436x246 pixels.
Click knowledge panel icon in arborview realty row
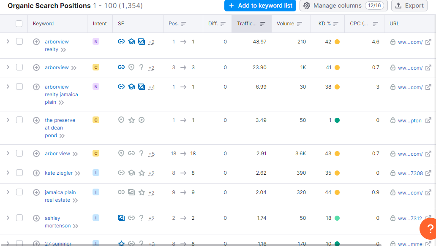(131, 41)
